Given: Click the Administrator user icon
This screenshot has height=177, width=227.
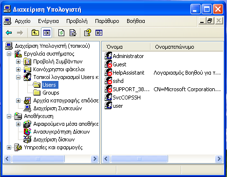Looking at the screenshot, I should point(108,56).
